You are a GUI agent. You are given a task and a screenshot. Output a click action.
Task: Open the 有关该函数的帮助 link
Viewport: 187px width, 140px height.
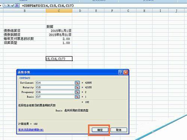tap(31, 130)
